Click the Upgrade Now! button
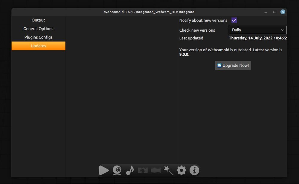 pyautogui.click(x=233, y=65)
